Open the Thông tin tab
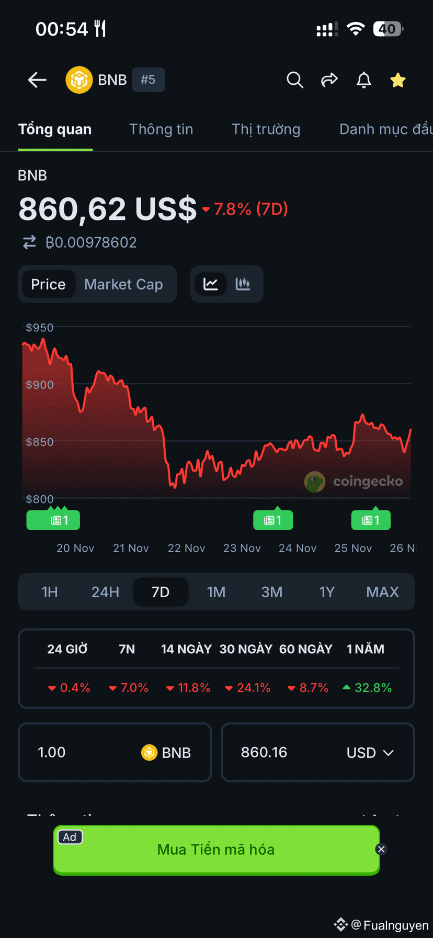The height and width of the screenshot is (938, 433). click(161, 129)
